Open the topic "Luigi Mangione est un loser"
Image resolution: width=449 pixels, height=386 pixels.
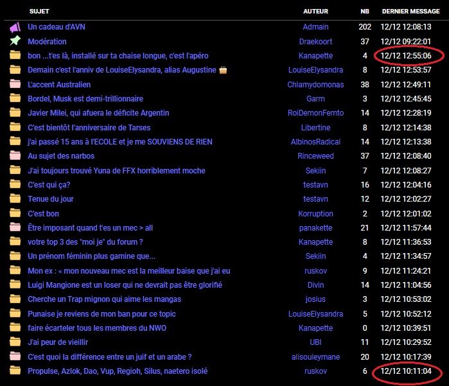[x=125, y=285]
